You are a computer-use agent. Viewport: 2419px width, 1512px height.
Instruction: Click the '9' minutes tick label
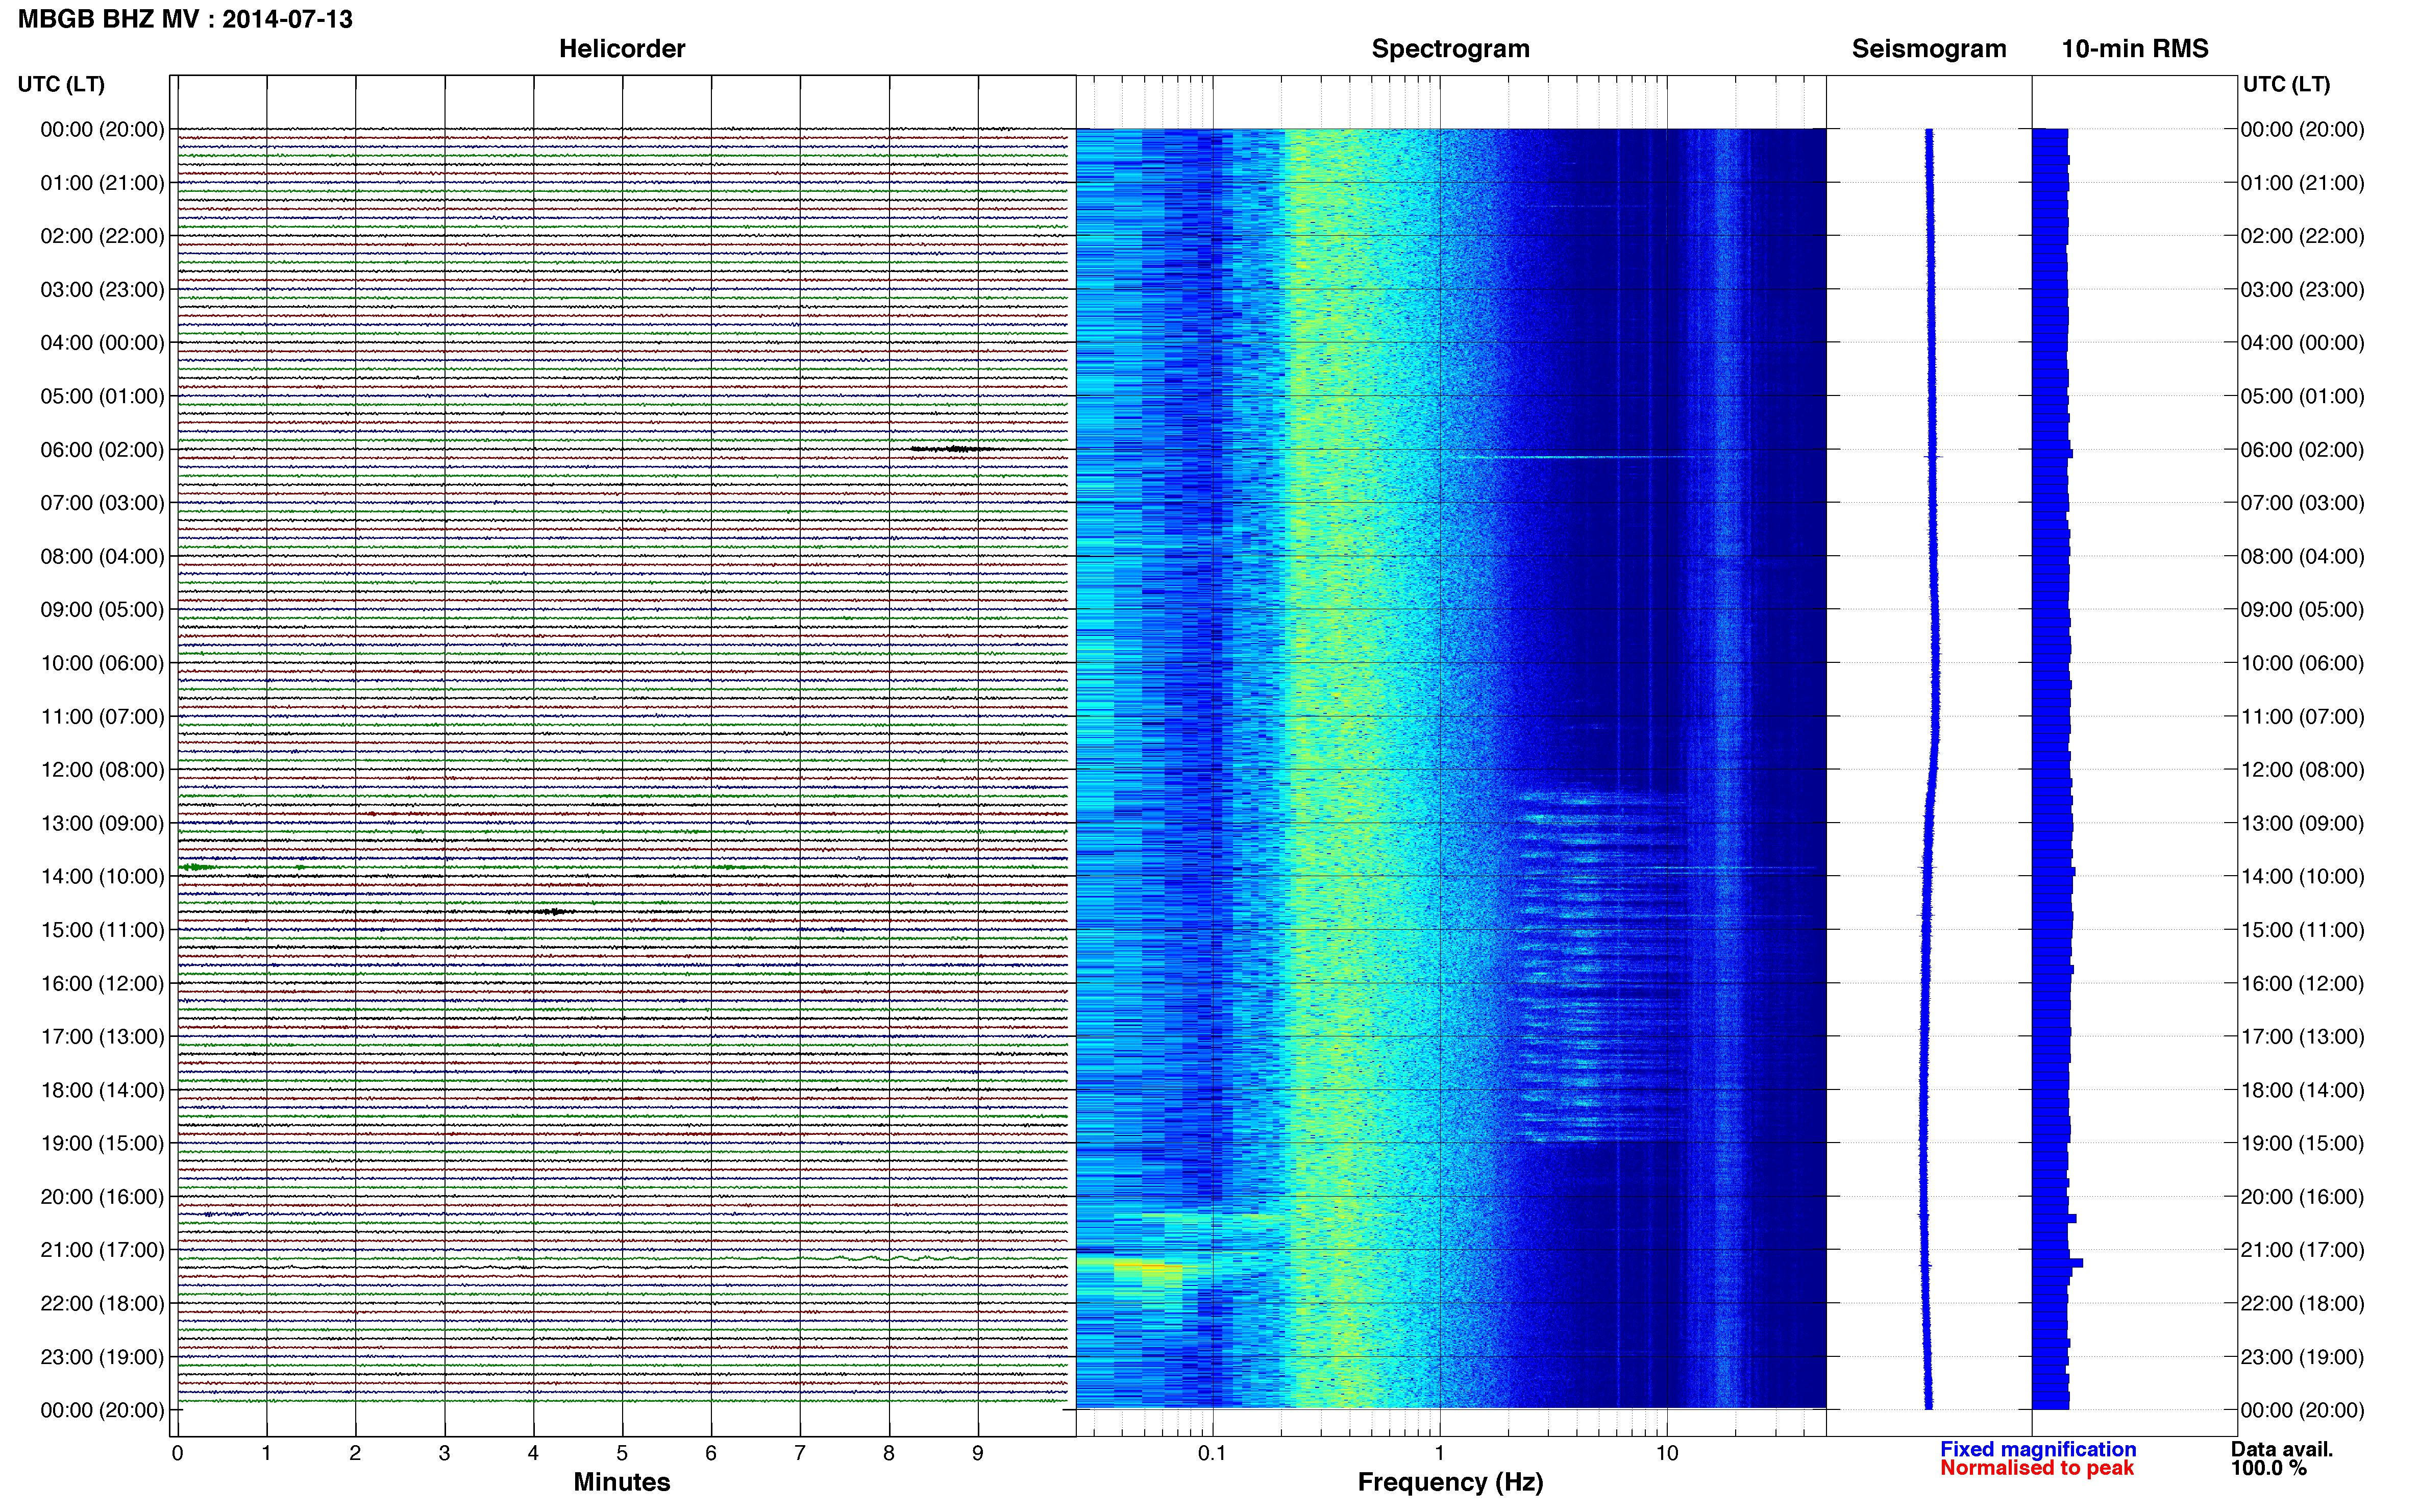tap(978, 1453)
